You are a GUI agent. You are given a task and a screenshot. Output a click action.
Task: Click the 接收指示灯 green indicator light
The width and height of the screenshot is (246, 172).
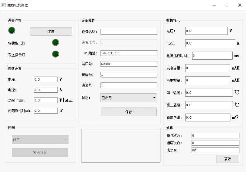click(x=56, y=43)
